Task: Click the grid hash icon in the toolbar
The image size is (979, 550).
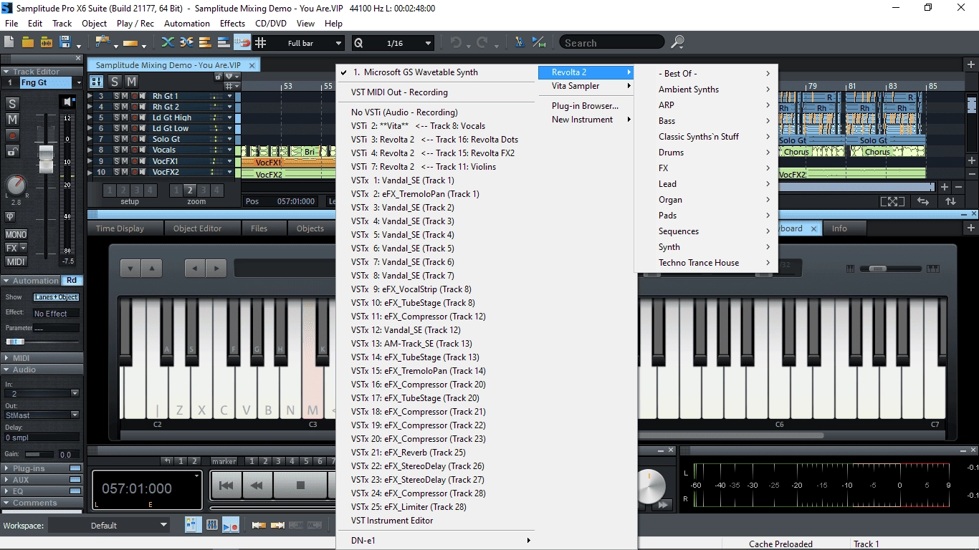Action: coord(261,43)
